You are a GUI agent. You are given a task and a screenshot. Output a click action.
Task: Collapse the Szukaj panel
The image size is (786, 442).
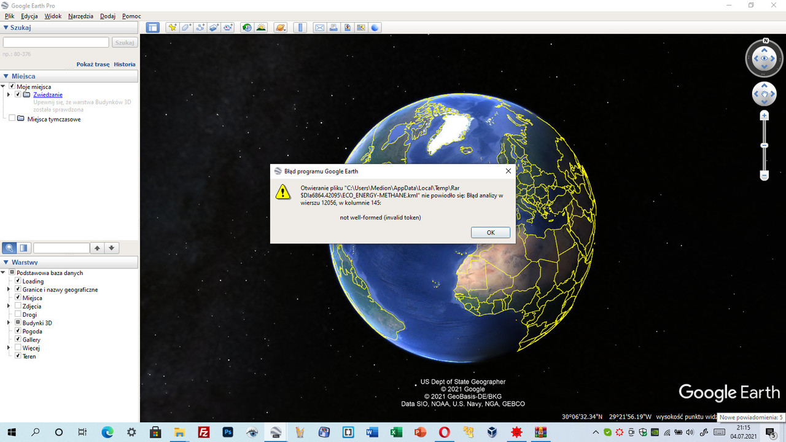point(6,28)
